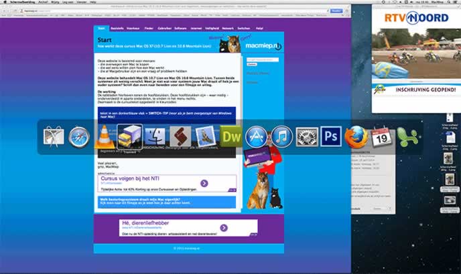
Task: Select the green molecule app icon
Action: (407, 137)
